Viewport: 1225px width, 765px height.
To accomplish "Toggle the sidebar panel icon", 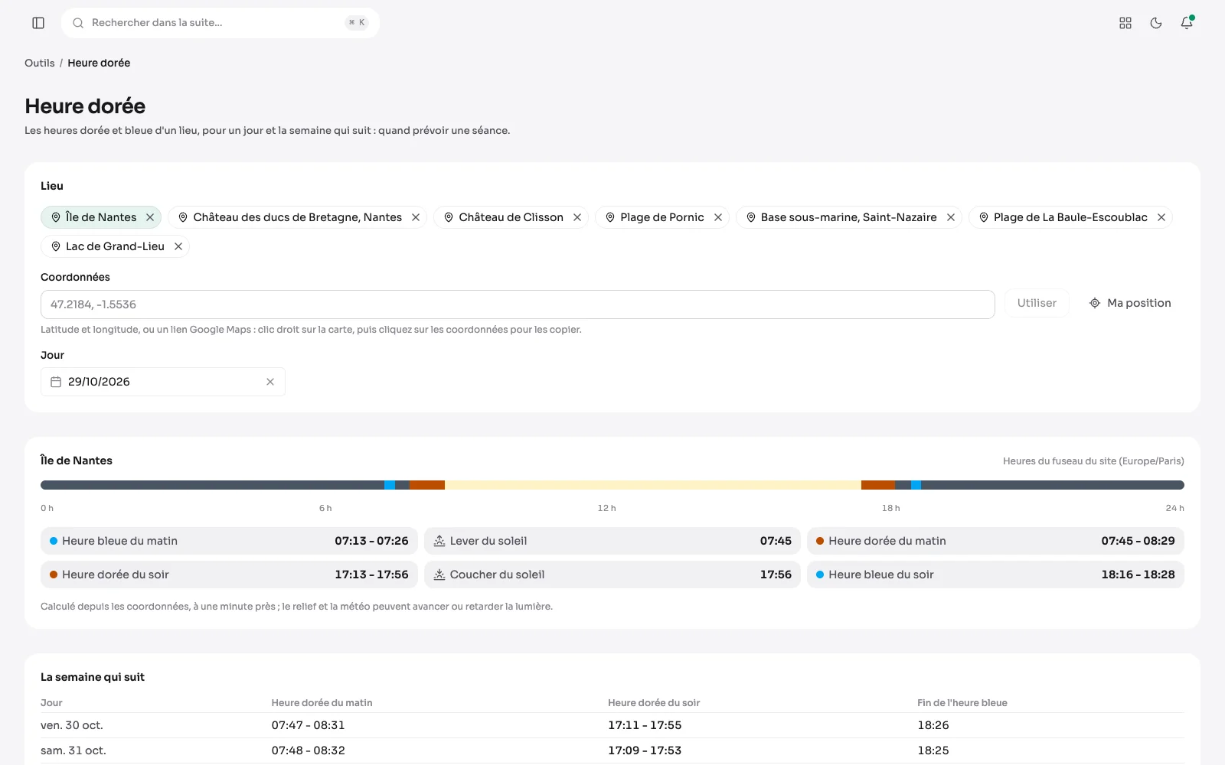I will click(38, 23).
